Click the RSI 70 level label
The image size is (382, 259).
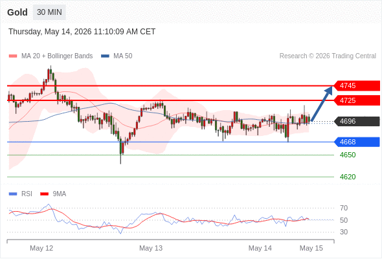pyautogui.click(x=344, y=208)
